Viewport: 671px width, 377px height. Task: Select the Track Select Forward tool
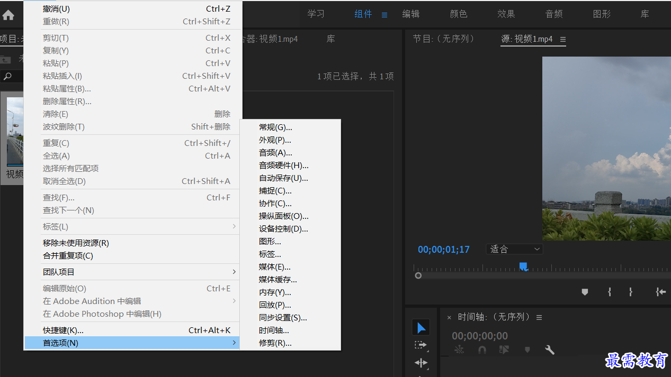(421, 345)
